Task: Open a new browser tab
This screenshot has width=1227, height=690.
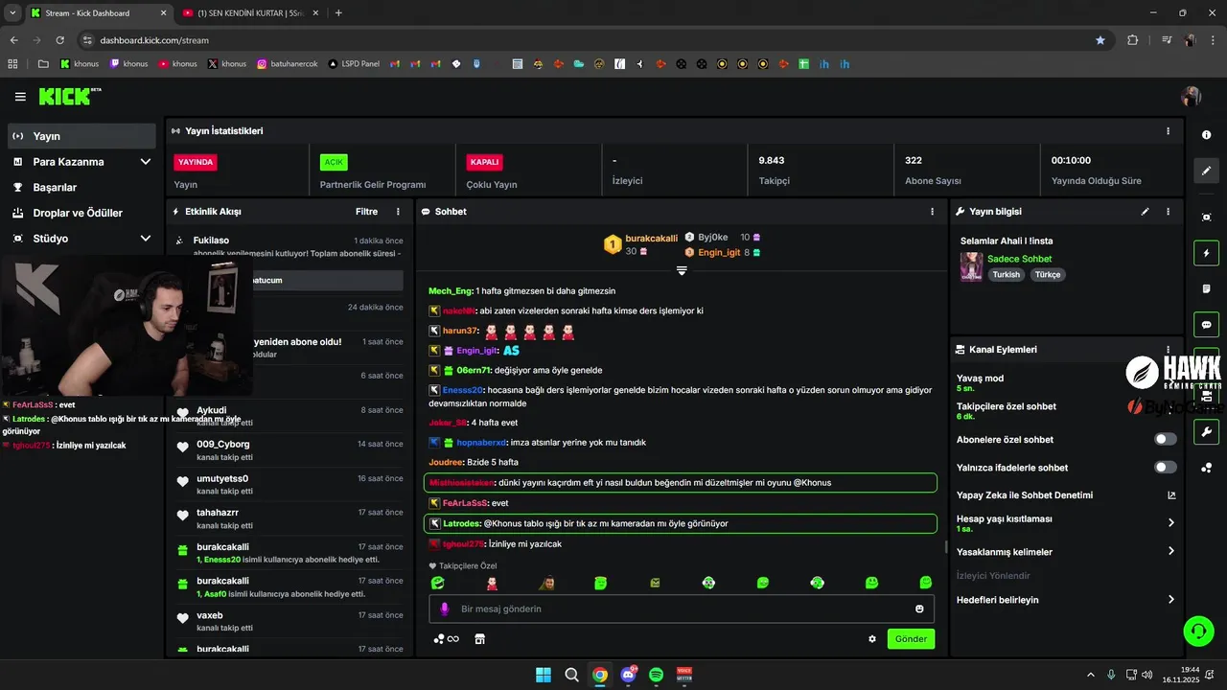Action: tap(338, 12)
